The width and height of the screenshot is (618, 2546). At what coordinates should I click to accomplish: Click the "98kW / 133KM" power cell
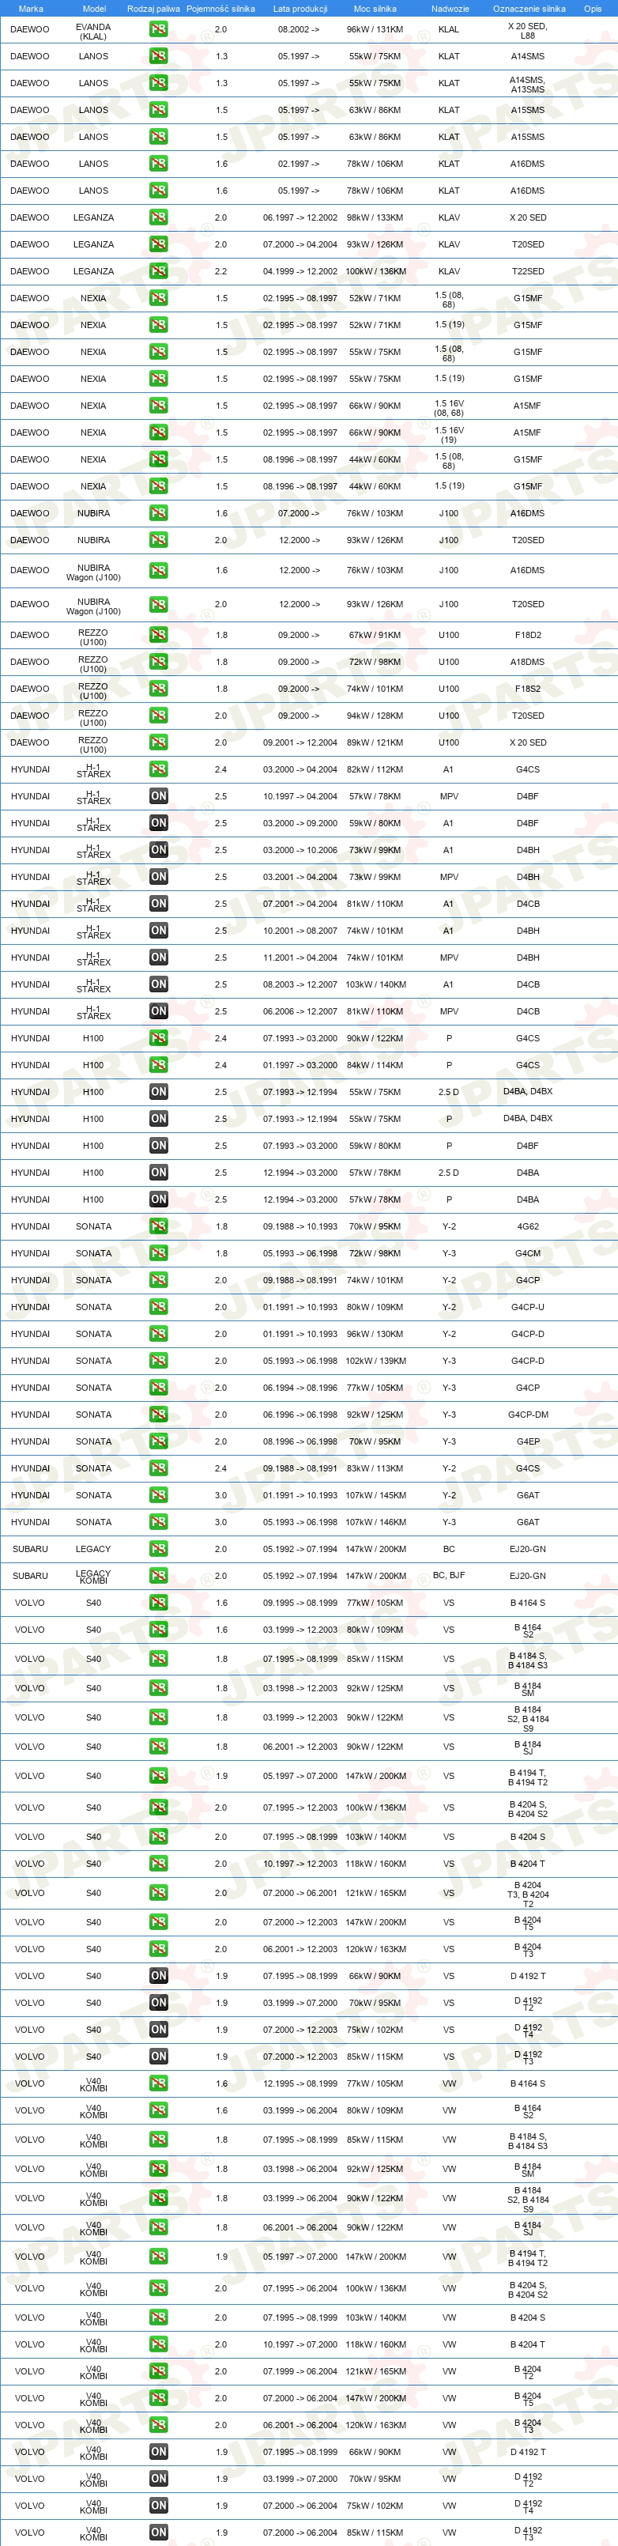click(375, 217)
